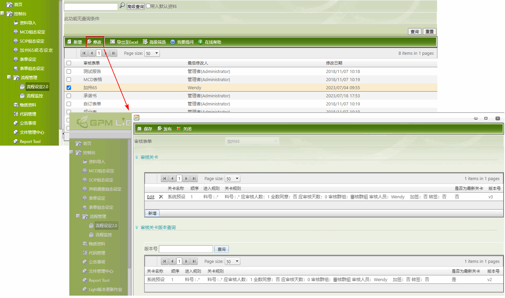Select 流程监控 in left menu

pyautogui.click(x=34, y=96)
